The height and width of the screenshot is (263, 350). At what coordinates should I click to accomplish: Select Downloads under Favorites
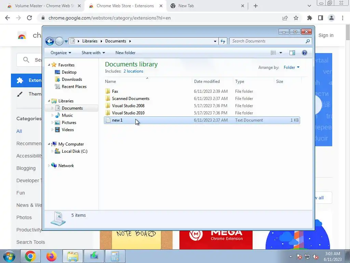pyautogui.click(x=72, y=79)
